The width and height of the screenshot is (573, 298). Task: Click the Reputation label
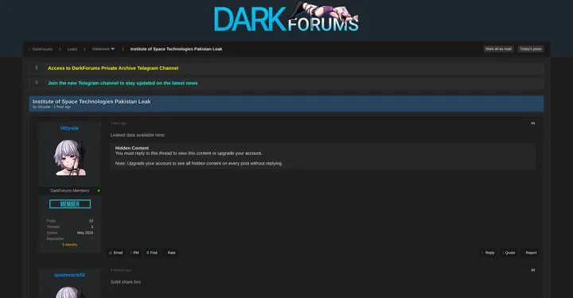pyautogui.click(x=55, y=239)
